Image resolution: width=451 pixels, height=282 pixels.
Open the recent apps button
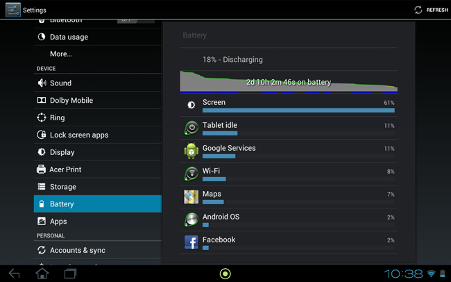point(71,274)
